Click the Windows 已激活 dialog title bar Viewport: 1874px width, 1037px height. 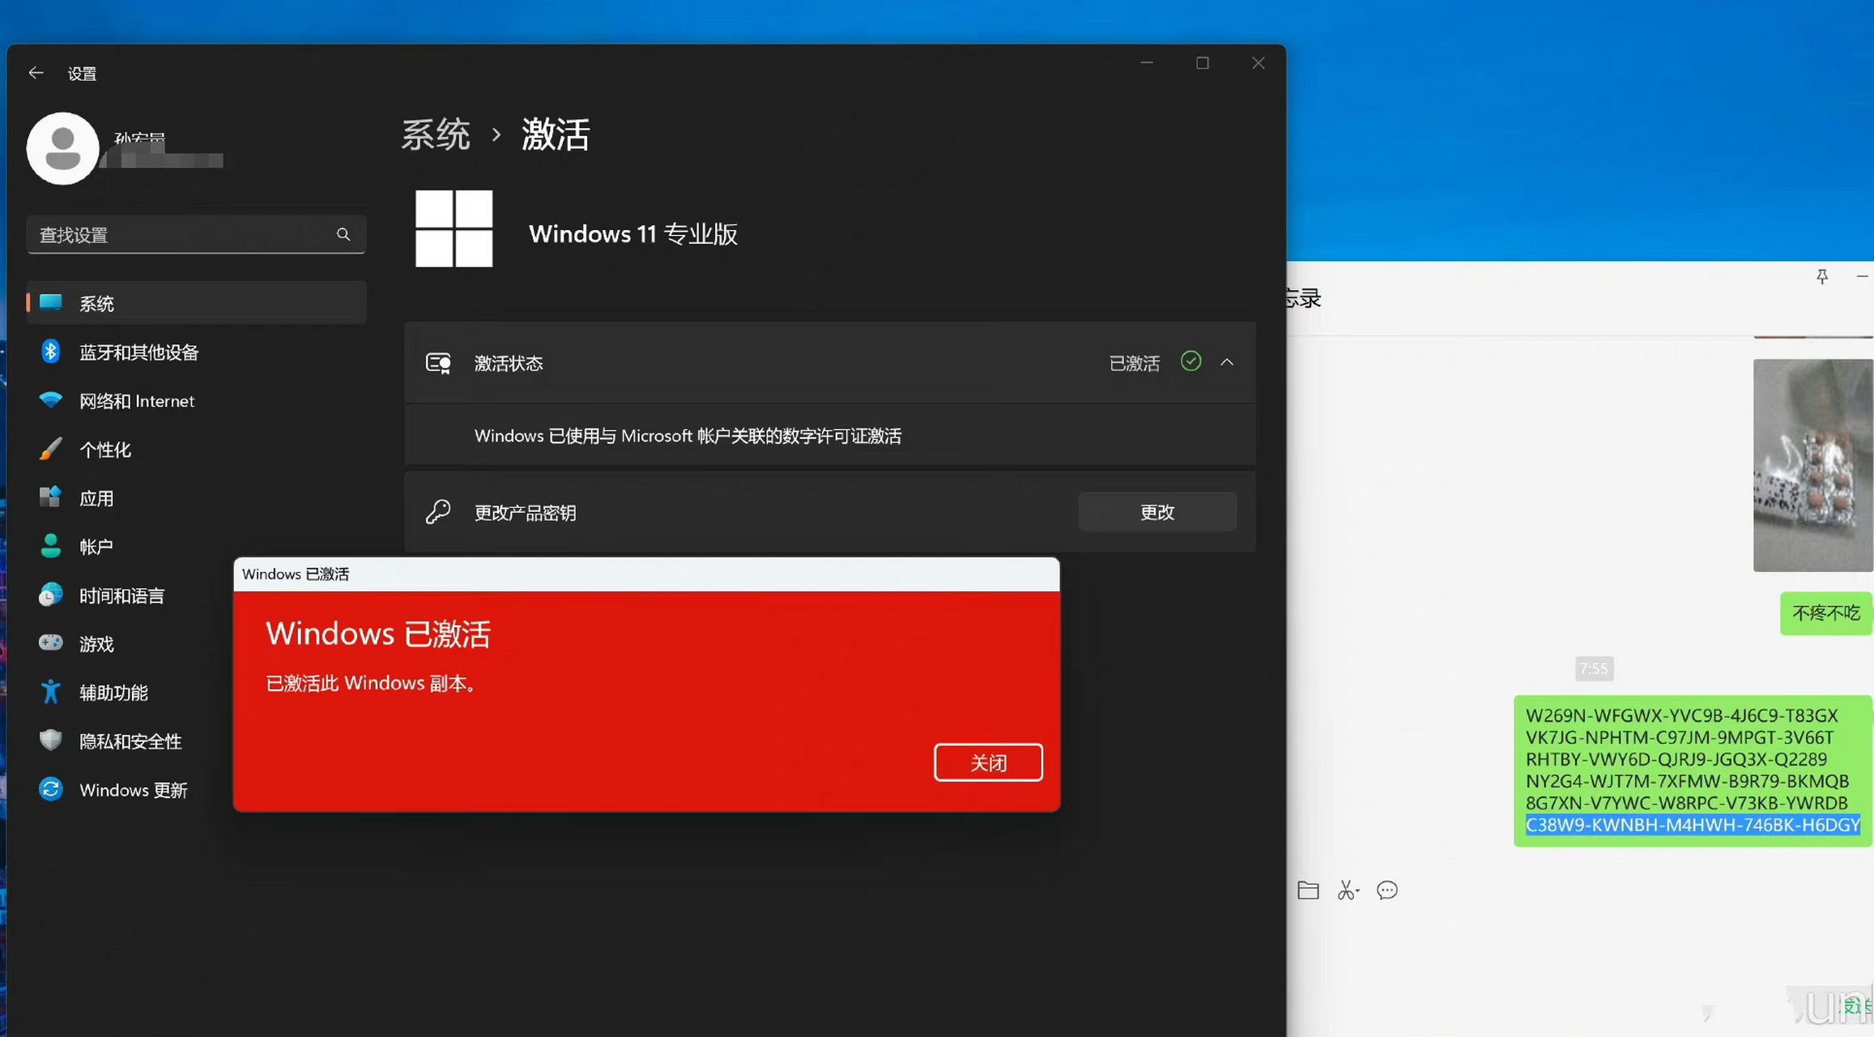point(646,574)
